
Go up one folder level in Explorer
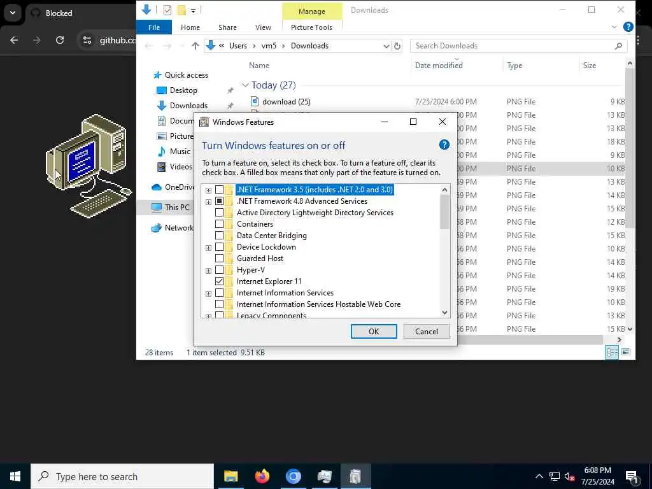[195, 46]
